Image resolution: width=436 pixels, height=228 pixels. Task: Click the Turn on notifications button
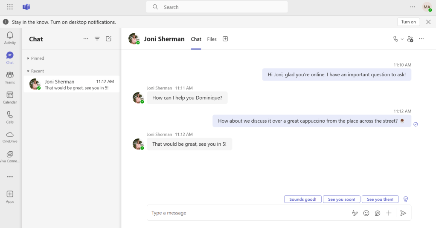pos(408,22)
